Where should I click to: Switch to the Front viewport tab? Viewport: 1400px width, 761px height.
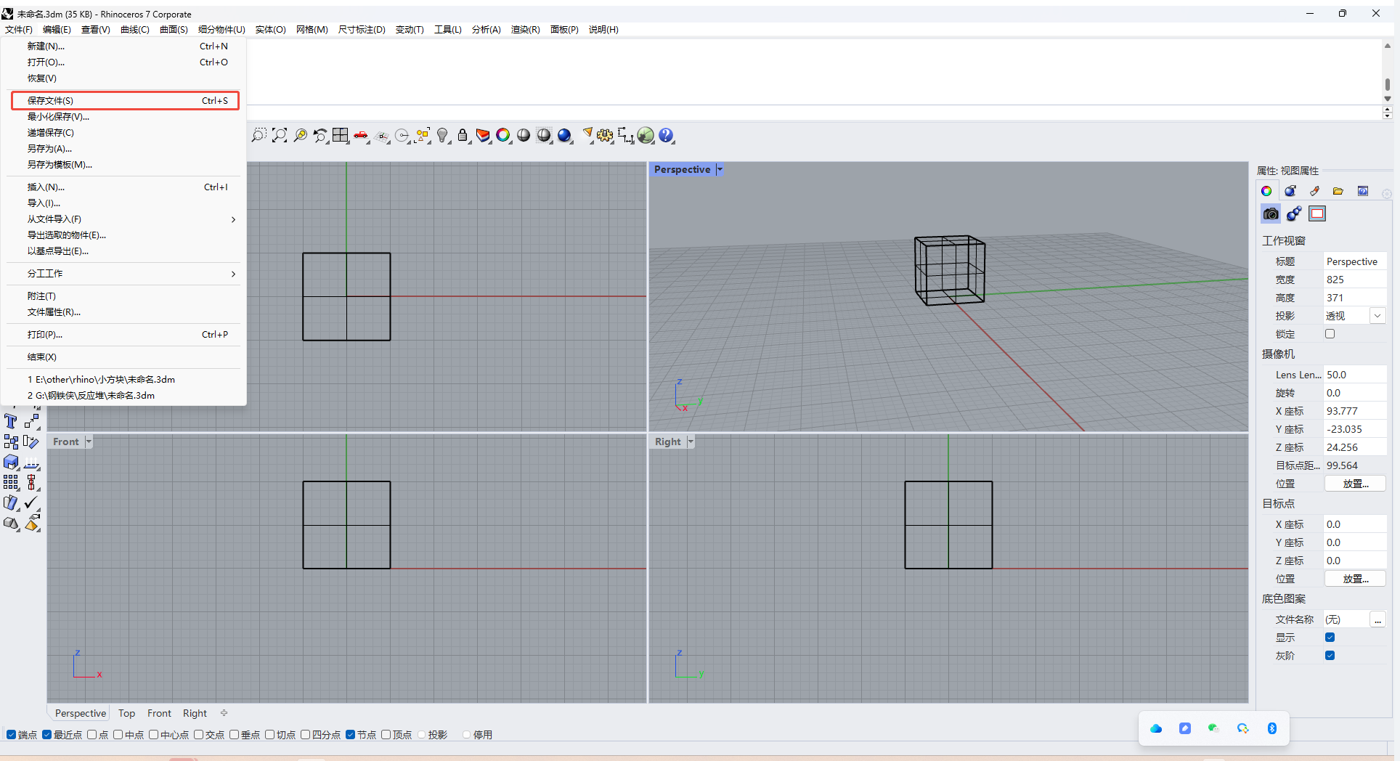point(159,713)
